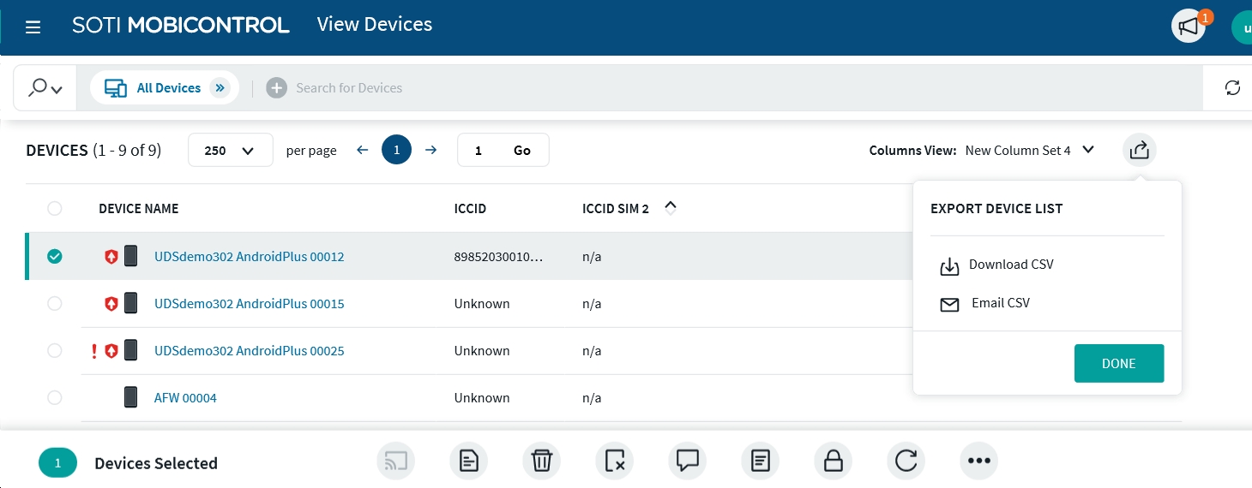This screenshot has width=1252, height=488.
Task: Click the refresh device list icon
Action: [x=1232, y=88]
